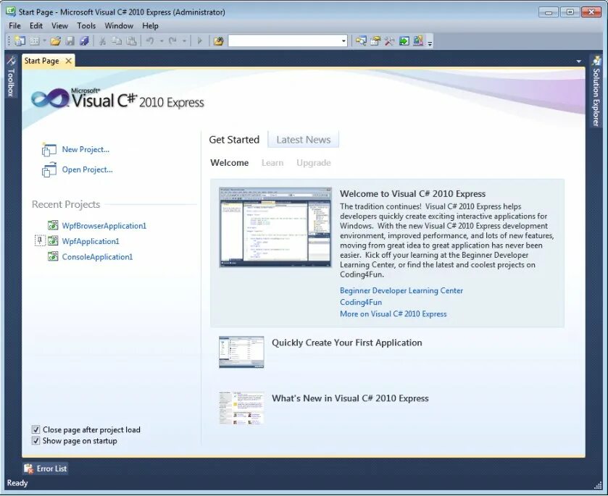This screenshot has width=608, height=496.
Task: Click the Start Debugging play icon
Action: (200, 41)
